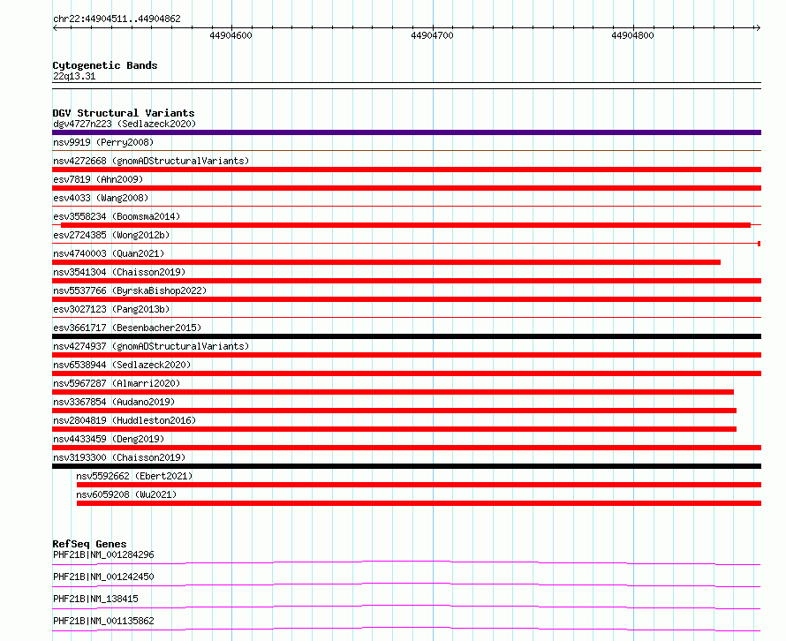The image size is (786, 641).
Task: Click the red bar under nsv5967287
Action: click(393, 392)
